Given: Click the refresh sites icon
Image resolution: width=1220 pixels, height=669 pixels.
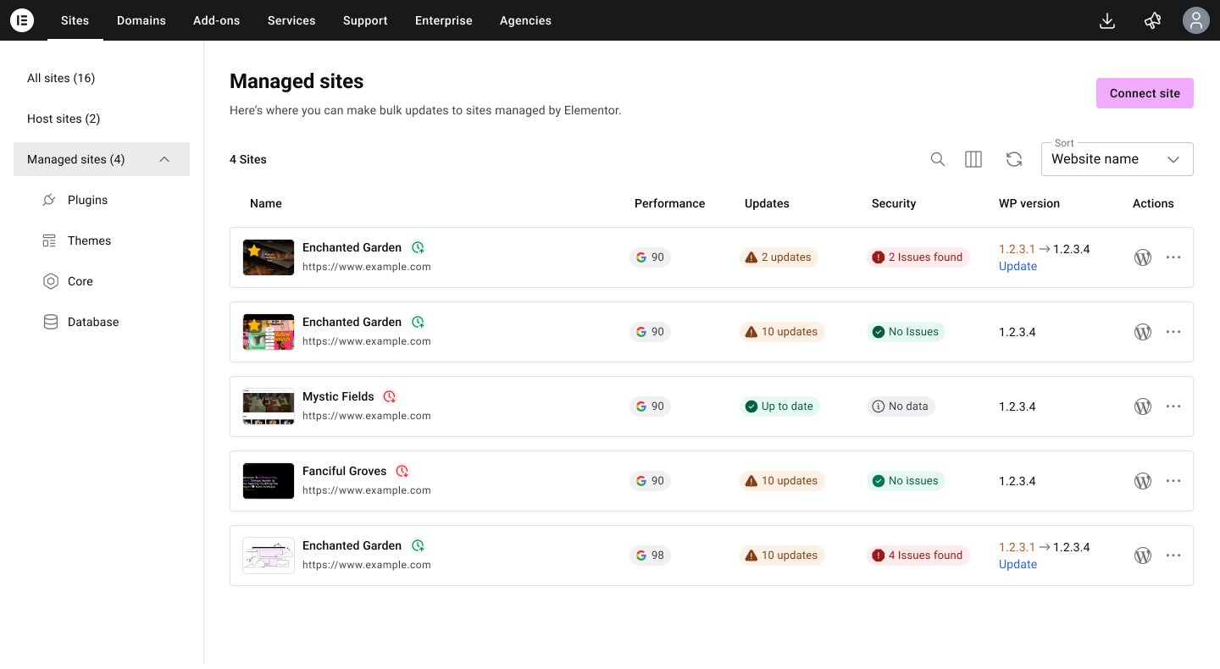Looking at the screenshot, I should point(1014,159).
